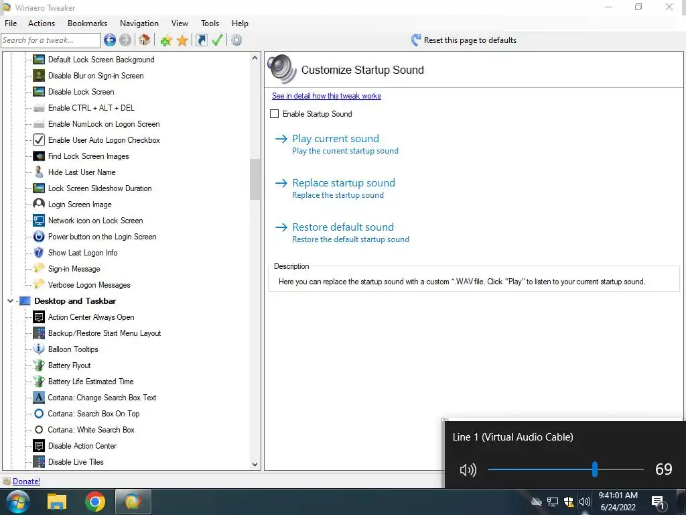Open the File menu
This screenshot has width=686, height=515.
pyautogui.click(x=11, y=23)
